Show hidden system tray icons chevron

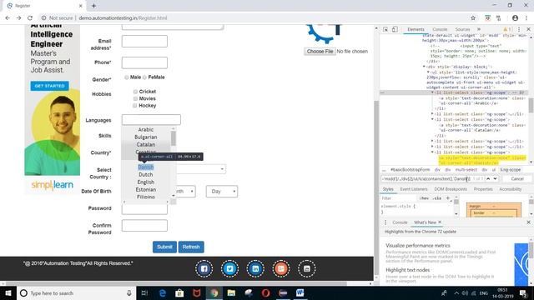coord(456,292)
